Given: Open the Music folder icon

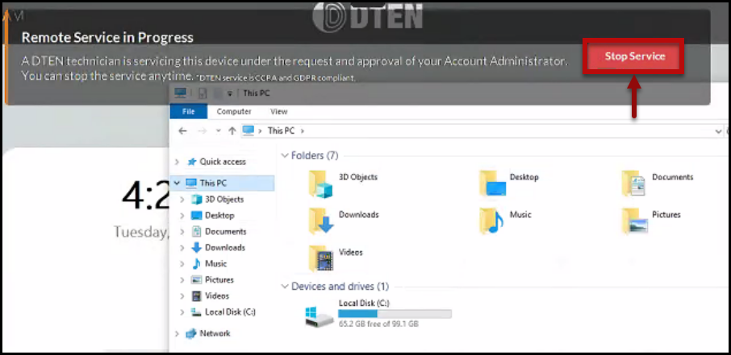Looking at the screenshot, I should [492, 221].
